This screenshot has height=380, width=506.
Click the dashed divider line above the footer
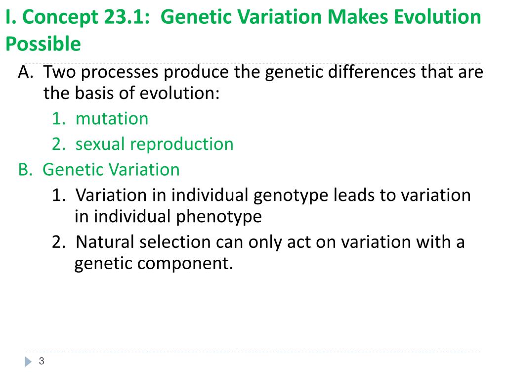pyautogui.click(x=253, y=352)
